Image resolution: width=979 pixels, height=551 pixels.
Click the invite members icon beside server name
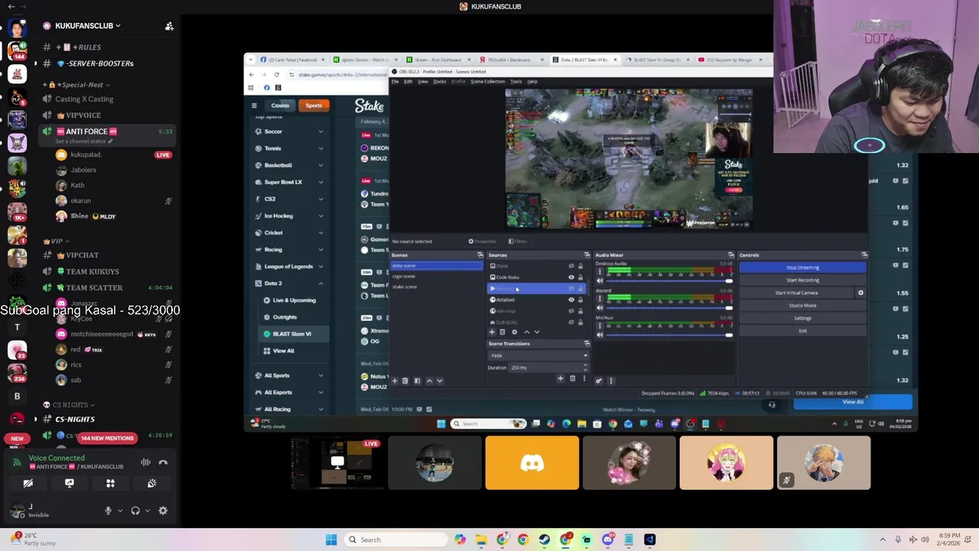[x=169, y=26]
